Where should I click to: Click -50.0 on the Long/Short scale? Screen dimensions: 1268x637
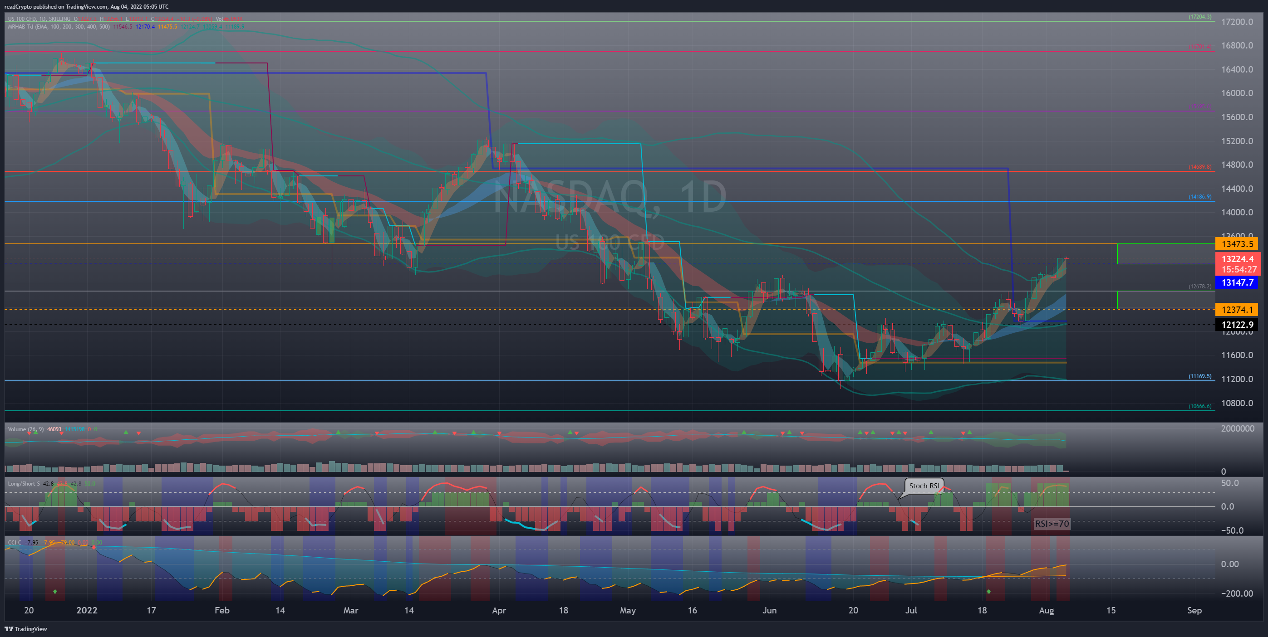pyautogui.click(x=1232, y=531)
